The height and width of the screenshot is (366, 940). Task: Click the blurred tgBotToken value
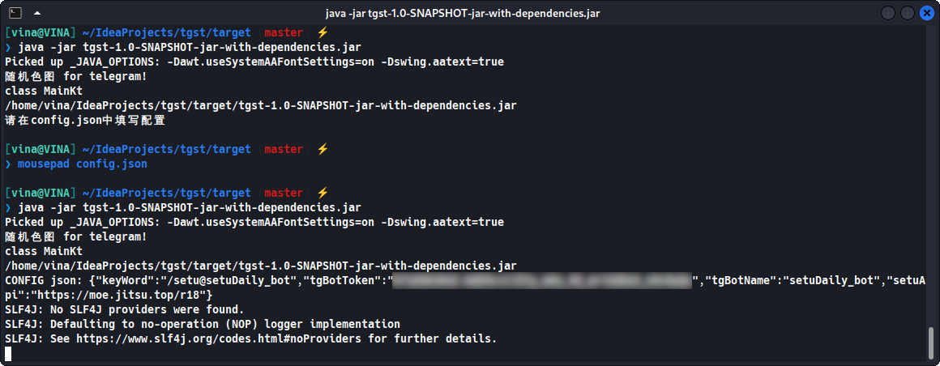click(543, 281)
